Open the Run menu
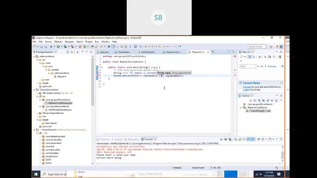The height and width of the screenshot is (178, 317). pos(97,42)
